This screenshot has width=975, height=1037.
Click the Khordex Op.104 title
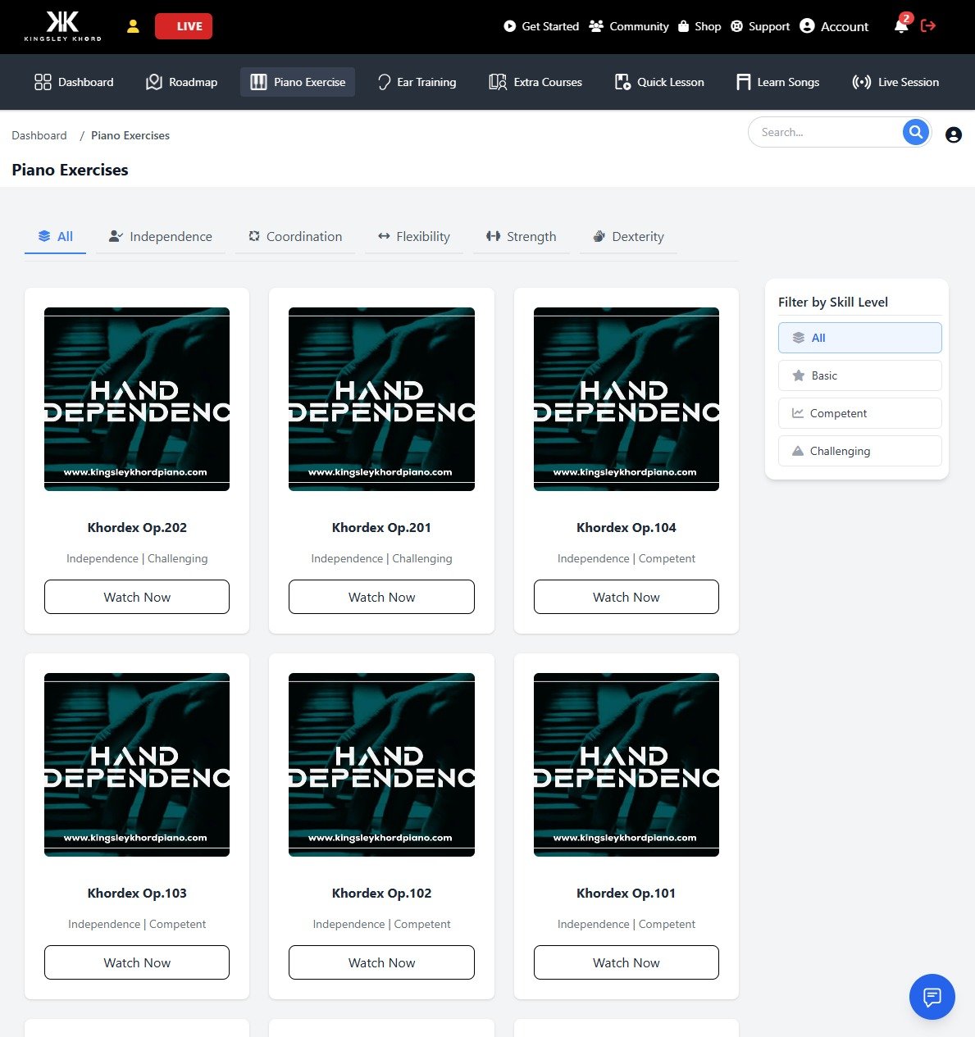click(x=626, y=527)
